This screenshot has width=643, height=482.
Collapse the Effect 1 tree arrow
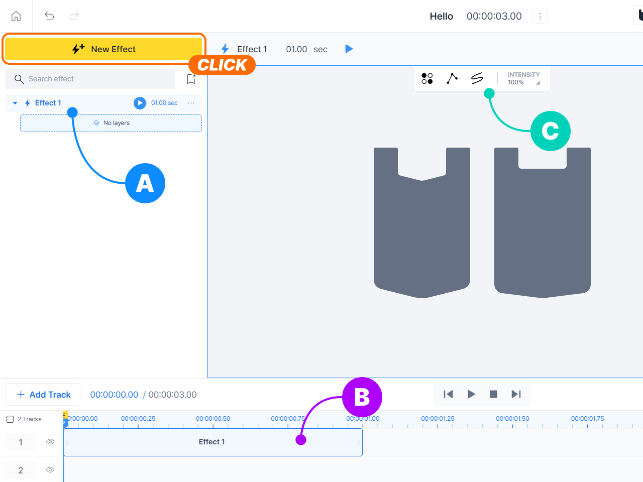[x=15, y=103]
